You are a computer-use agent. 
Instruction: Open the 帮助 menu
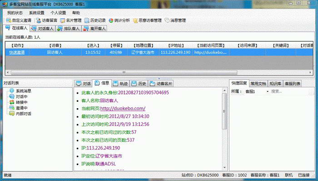pos(76,13)
